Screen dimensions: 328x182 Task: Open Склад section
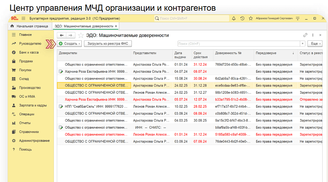click(x=24, y=79)
